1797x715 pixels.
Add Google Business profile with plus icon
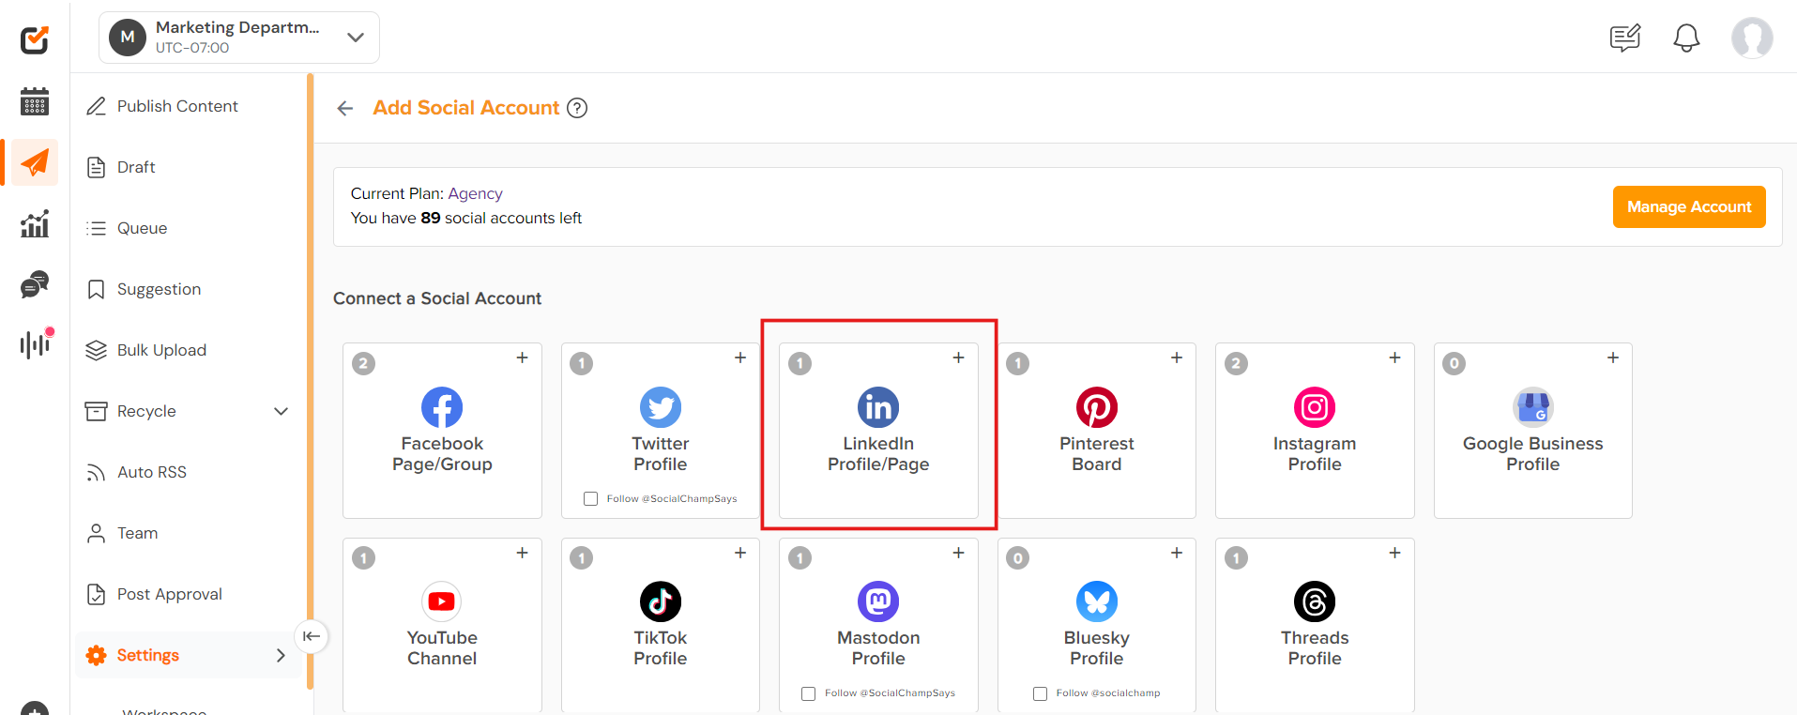point(1613,357)
